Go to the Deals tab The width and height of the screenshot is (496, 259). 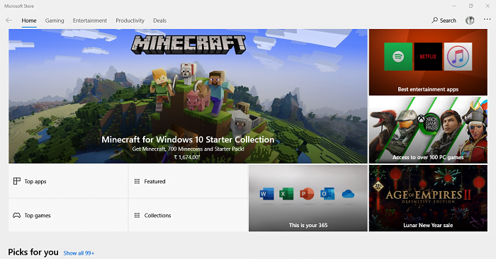(x=159, y=21)
